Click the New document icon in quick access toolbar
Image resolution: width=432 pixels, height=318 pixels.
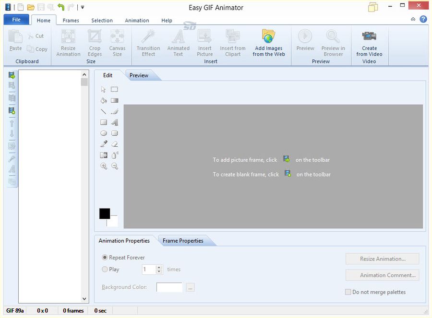point(21,7)
